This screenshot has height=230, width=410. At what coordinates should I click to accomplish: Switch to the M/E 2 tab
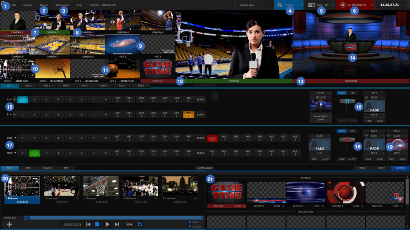point(28,85)
